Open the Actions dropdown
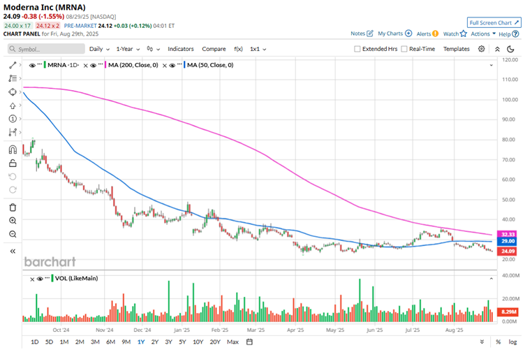Screen dimensions: 525x357 coord(483,34)
